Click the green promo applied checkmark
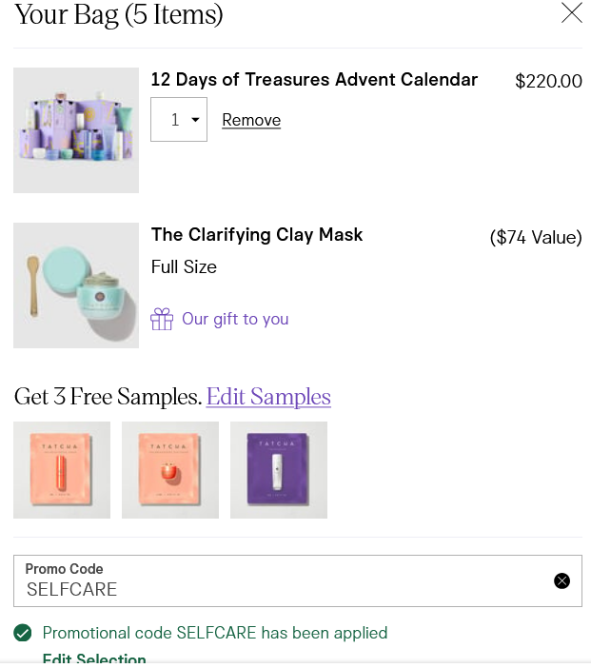Viewport: 591px width, 668px height. (23, 633)
